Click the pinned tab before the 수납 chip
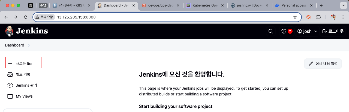 coord(31,5)
